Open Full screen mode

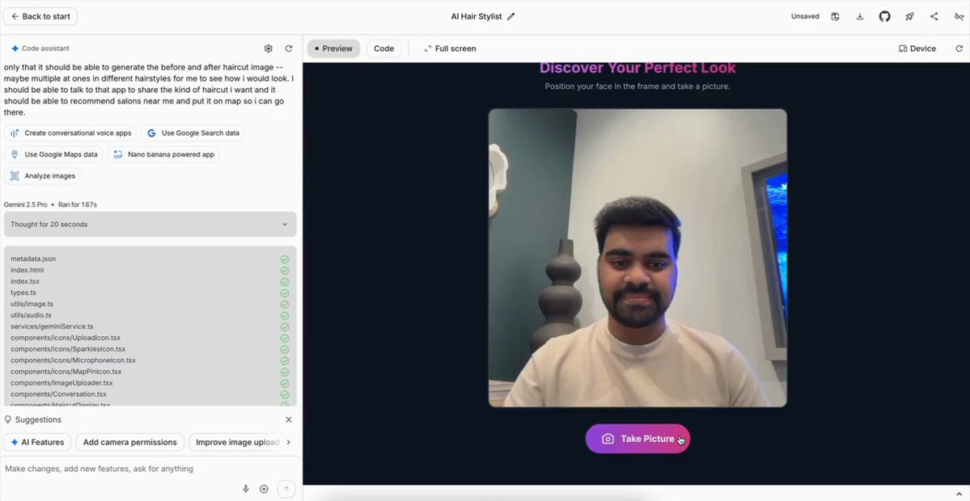point(450,48)
